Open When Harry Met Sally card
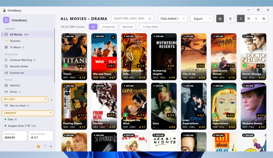Viewport: 273px width, 158px height. tap(134, 57)
